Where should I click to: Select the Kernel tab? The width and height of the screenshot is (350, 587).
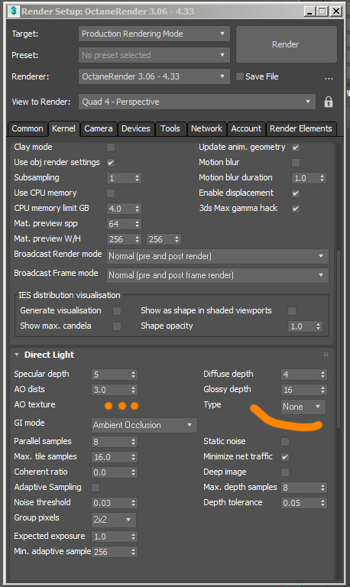pyautogui.click(x=63, y=128)
